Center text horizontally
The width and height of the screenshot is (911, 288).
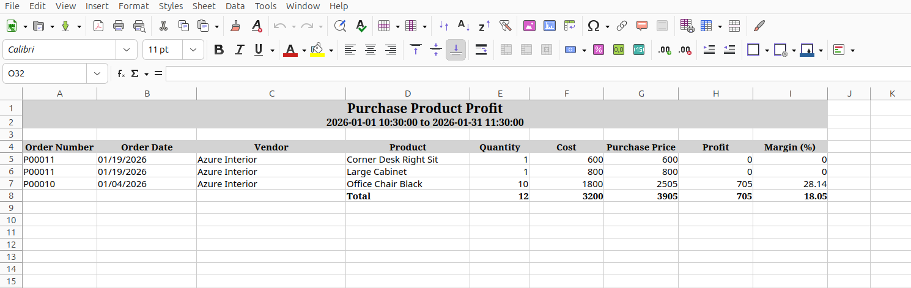click(x=370, y=50)
